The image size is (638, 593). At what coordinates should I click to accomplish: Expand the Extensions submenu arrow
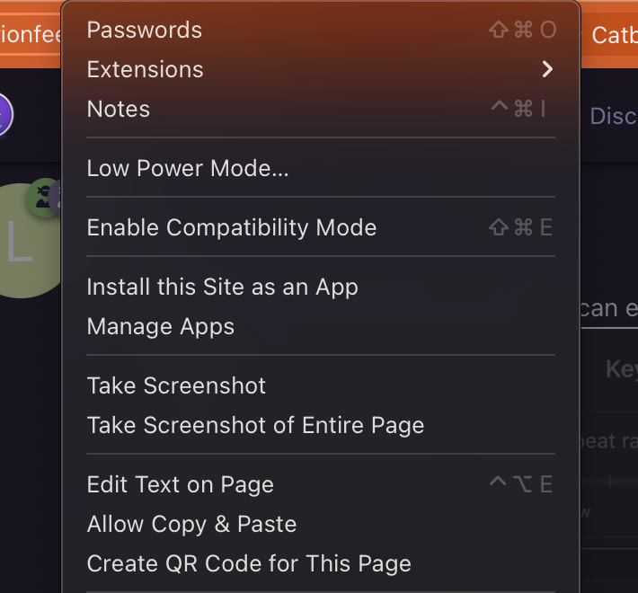(x=547, y=69)
